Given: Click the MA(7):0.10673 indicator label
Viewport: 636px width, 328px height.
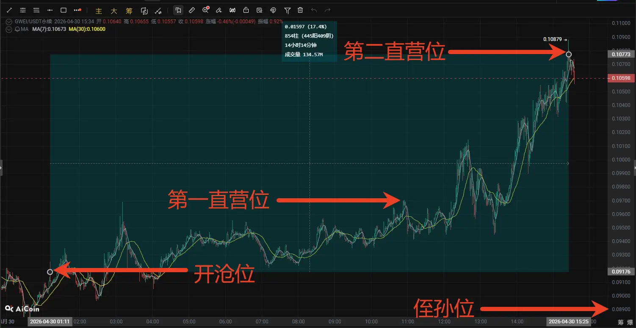Looking at the screenshot, I should [50, 29].
